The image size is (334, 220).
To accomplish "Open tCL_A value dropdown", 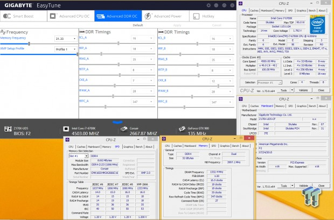I will click(x=142, y=38).
